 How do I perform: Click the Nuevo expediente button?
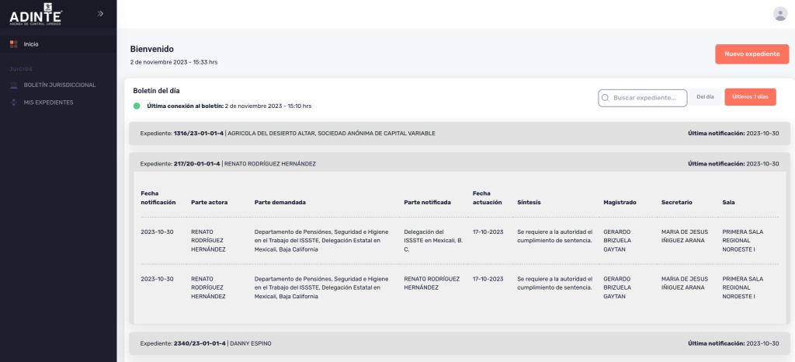coord(752,54)
